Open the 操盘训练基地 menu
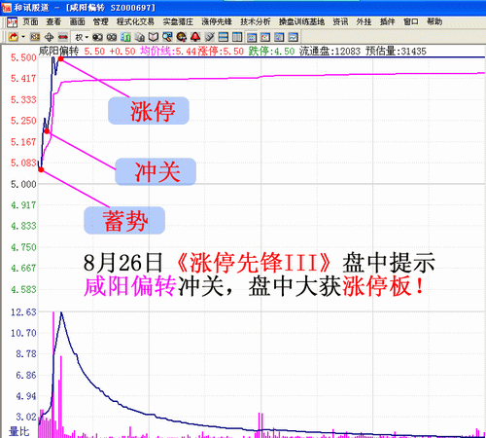This screenshot has height=438, width=486. pos(301,21)
